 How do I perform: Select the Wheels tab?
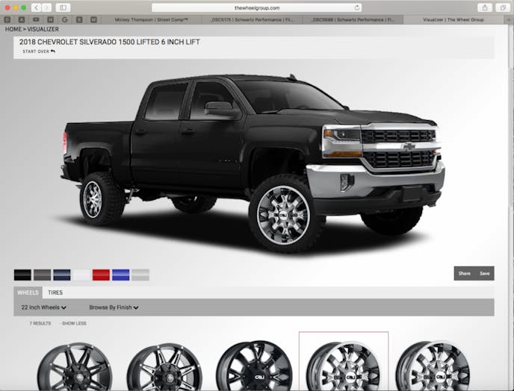(28, 293)
